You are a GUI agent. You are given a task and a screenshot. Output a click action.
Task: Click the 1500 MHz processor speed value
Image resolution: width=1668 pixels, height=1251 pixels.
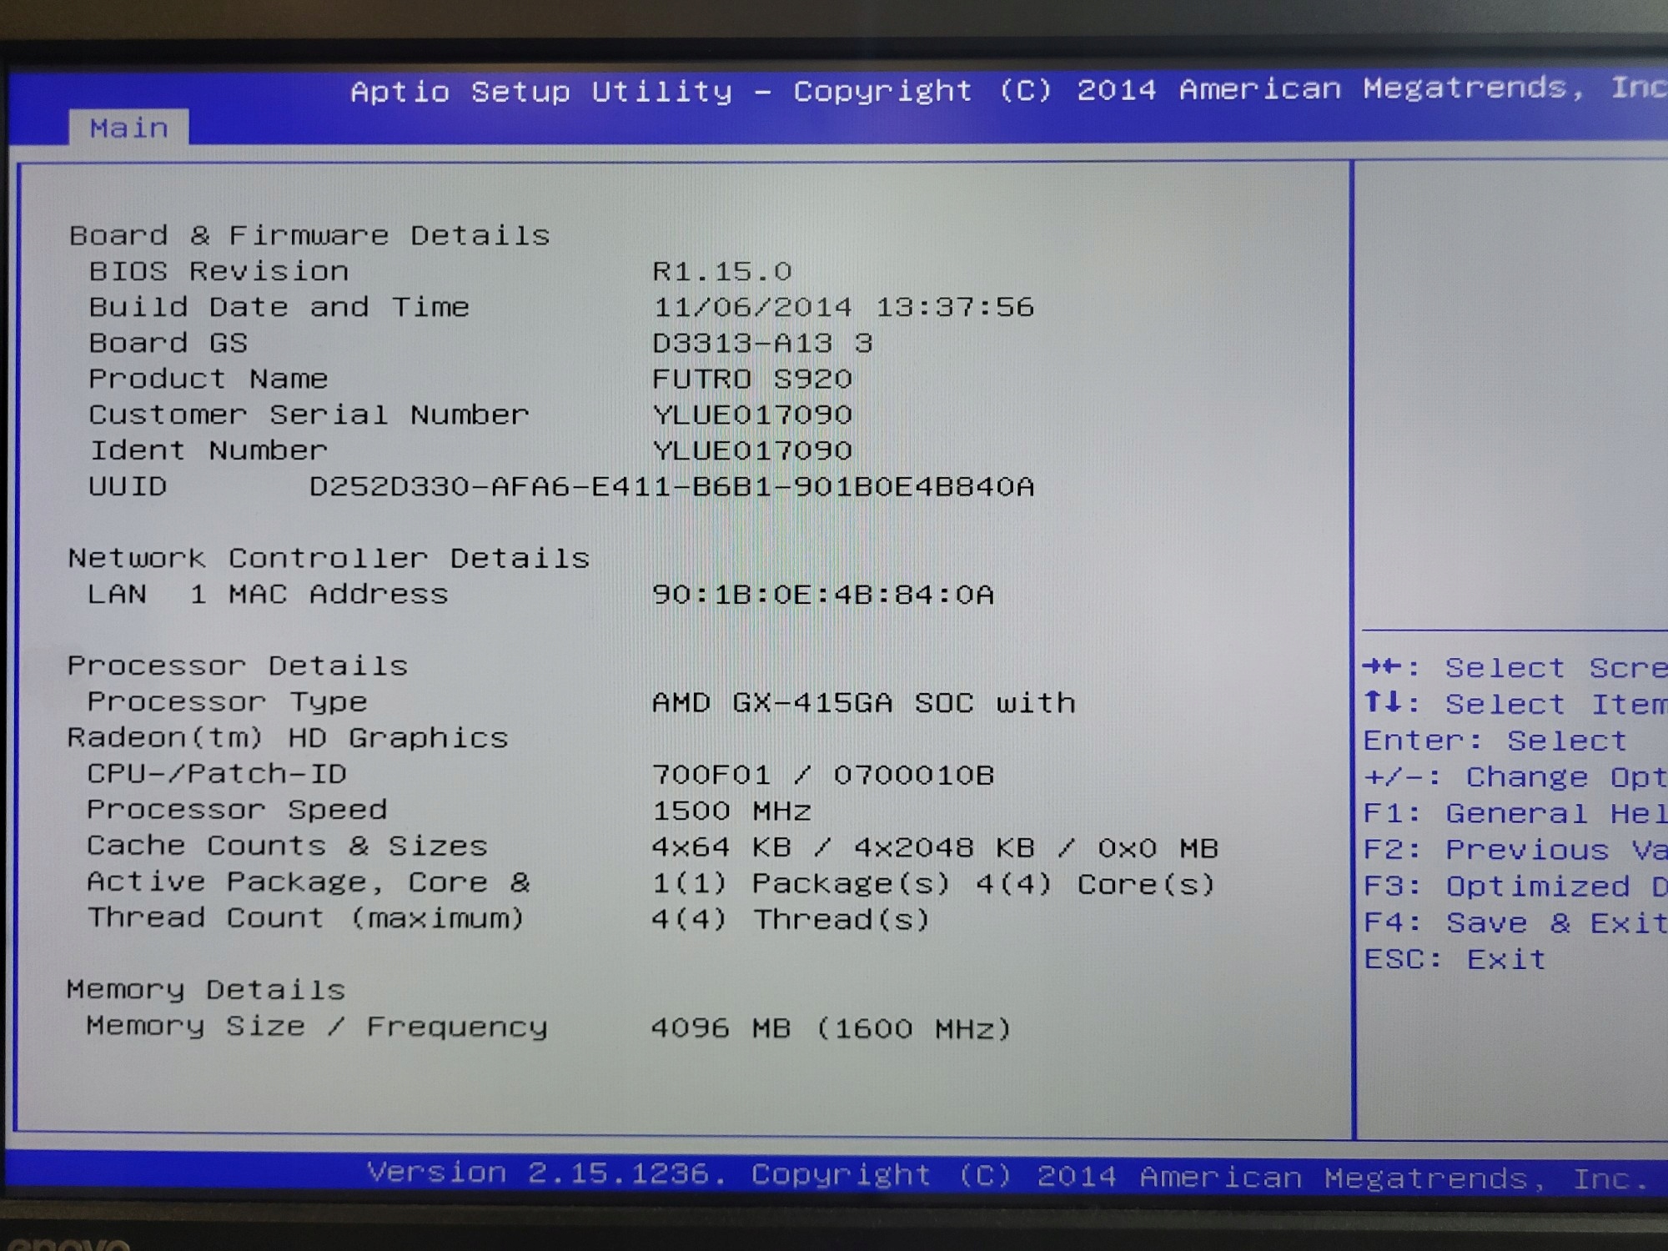point(731,811)
